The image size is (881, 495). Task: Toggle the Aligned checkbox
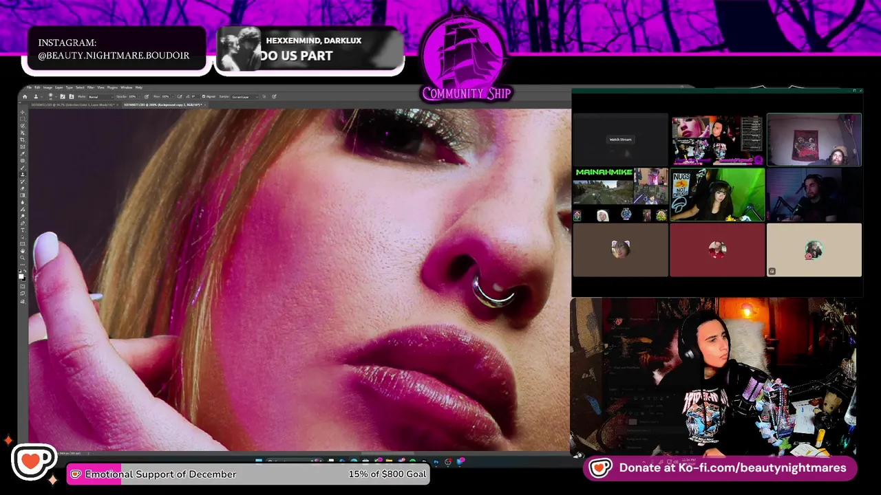[204, 97]
